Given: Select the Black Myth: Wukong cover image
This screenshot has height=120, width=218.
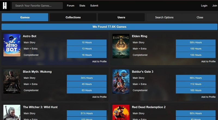Looking at the screenshot, I should click(12, 81).
